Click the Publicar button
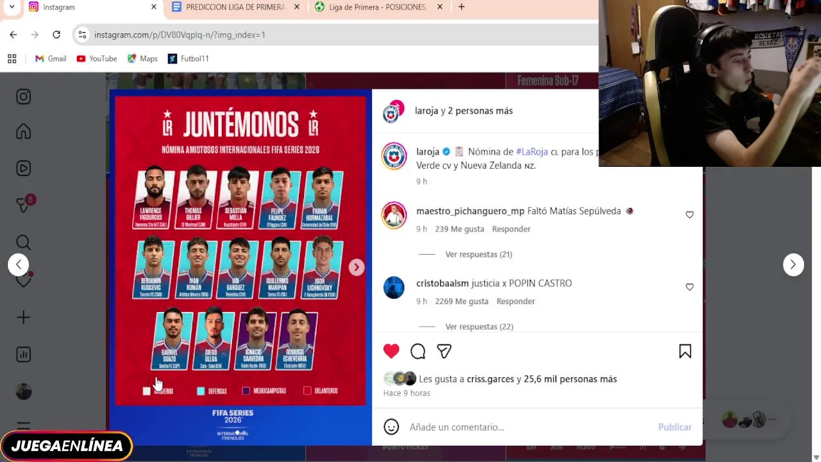821x462 pixels. [x=675, y=427]
